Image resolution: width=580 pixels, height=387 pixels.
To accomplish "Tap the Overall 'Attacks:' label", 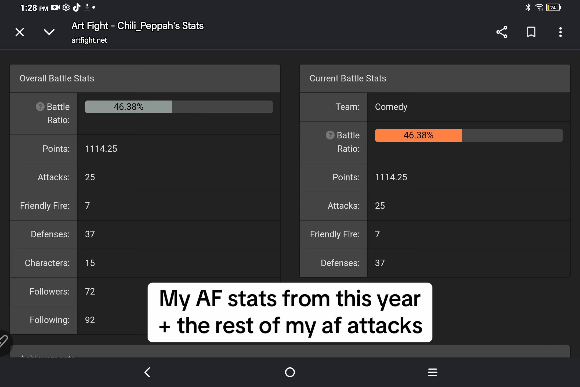I will pos(54,177).
